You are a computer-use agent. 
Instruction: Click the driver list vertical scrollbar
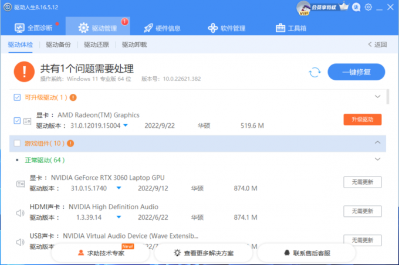pos(388,97)
